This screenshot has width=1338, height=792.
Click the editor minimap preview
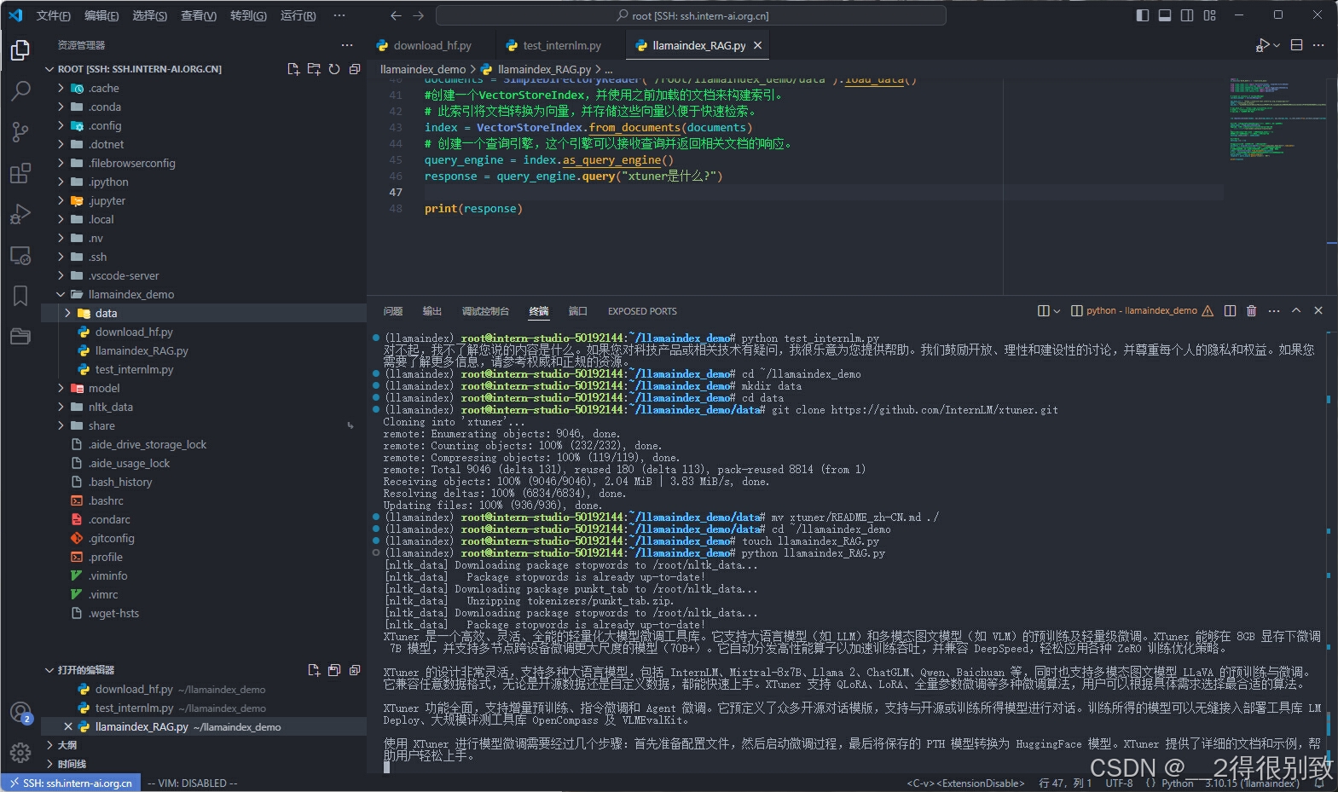pos(1277,119)
